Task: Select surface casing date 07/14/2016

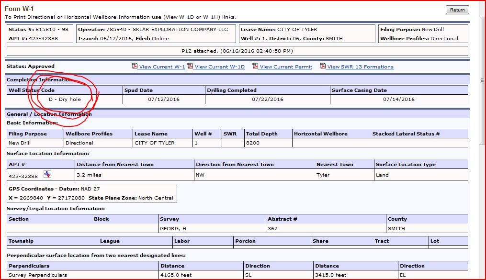Action: pos(398,99)
